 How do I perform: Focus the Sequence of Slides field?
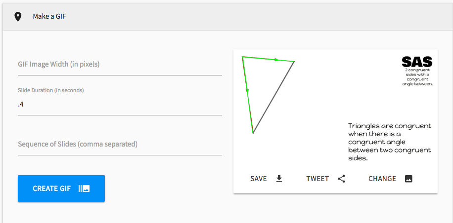click(120, 145)
